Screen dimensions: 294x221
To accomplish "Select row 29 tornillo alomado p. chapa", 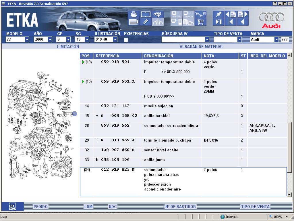I will tap(183, 142).
